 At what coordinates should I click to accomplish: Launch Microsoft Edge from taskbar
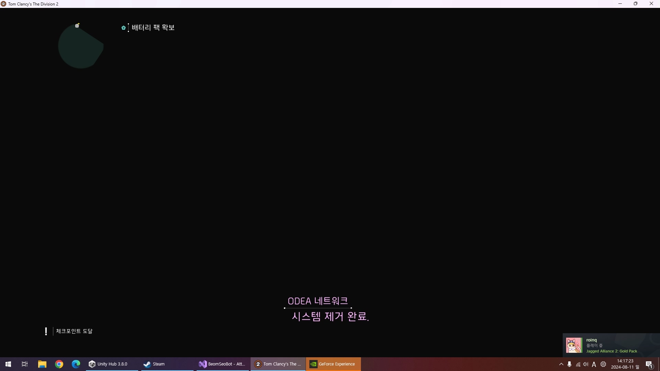coord(76,364)
